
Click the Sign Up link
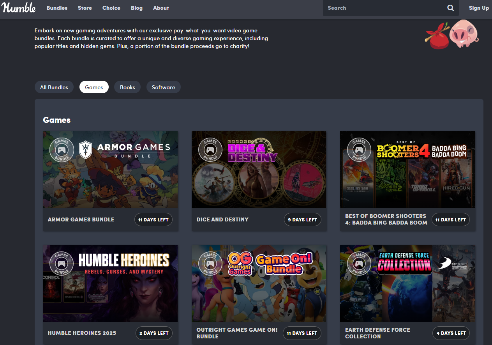click(479, 8)
